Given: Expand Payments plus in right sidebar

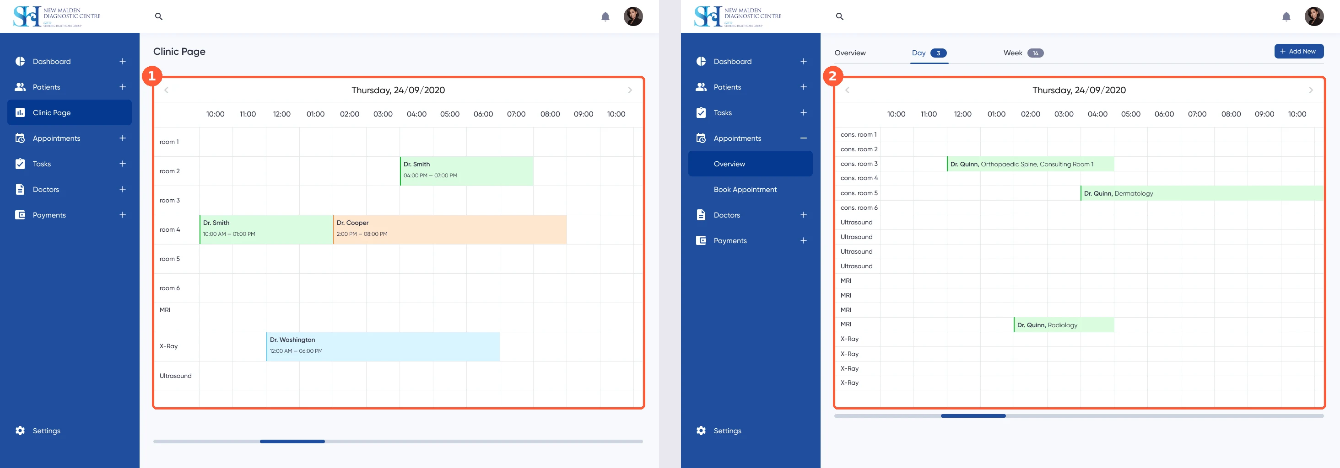Looking at the screenshot, I should pyautogui.click(x=804, y=240).
